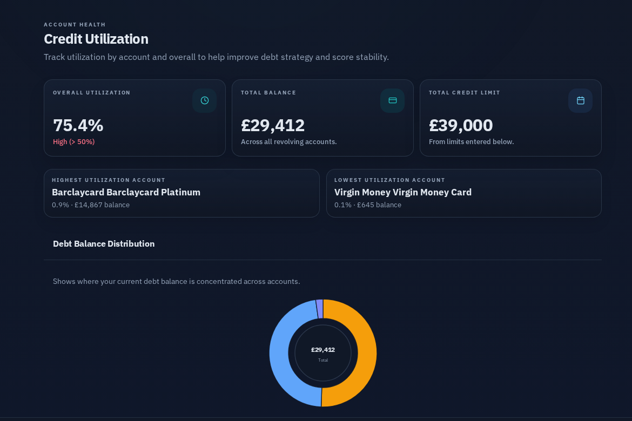Click the HIGHEST UTILIZATION ACCOUNT label
Viewport: 632px width, 421px height.
(x=109, y=180)
